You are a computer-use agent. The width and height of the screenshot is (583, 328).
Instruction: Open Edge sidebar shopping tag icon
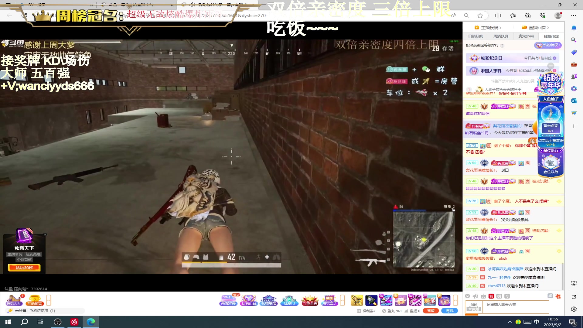tap(574, 52)
